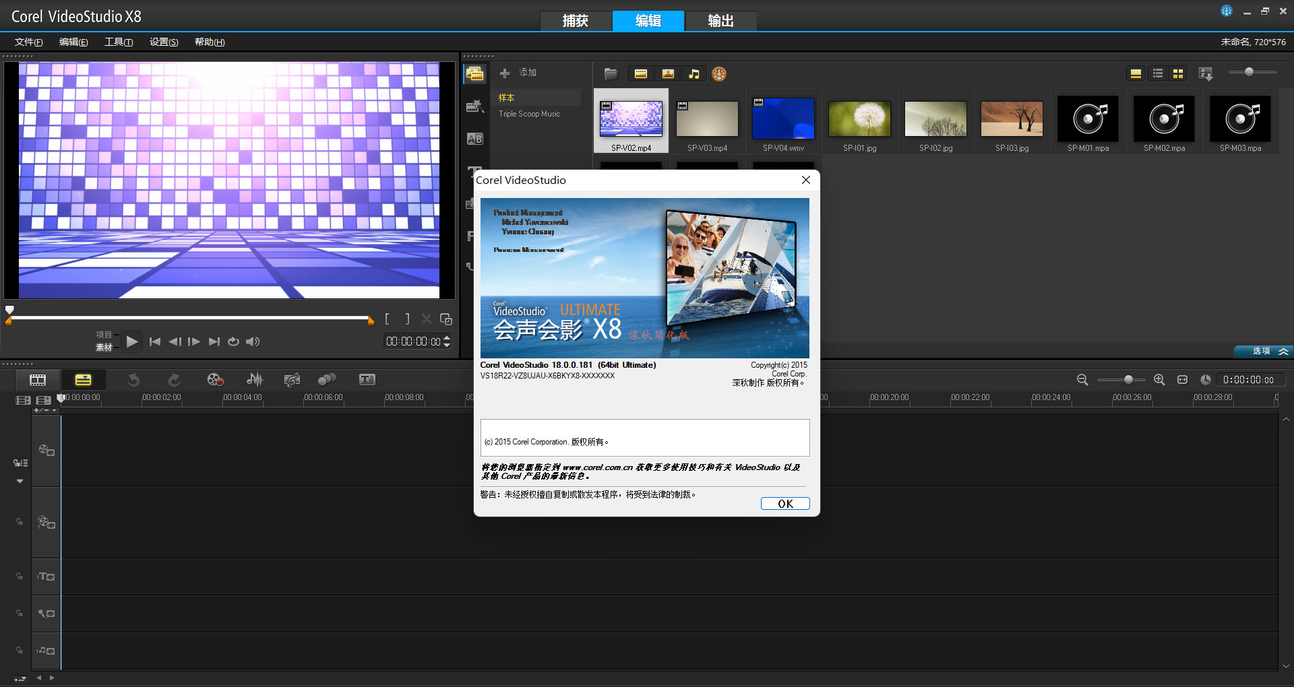Viewport: 1294px width, 687px height.
Task: Play the preview
Action: click(132, 341)
